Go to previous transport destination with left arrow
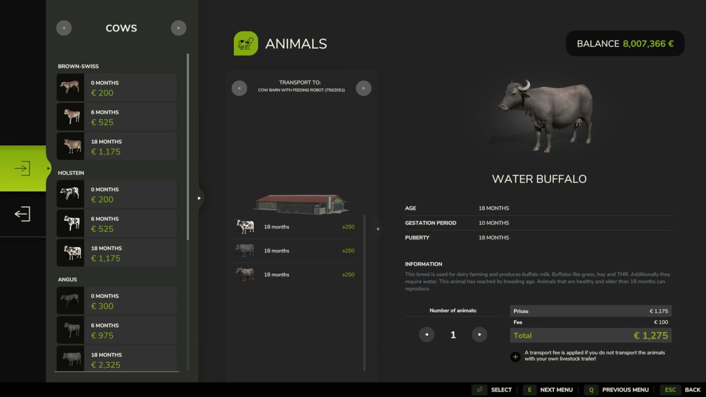Viewport: 706px width, 397px height. coord(239,88)
